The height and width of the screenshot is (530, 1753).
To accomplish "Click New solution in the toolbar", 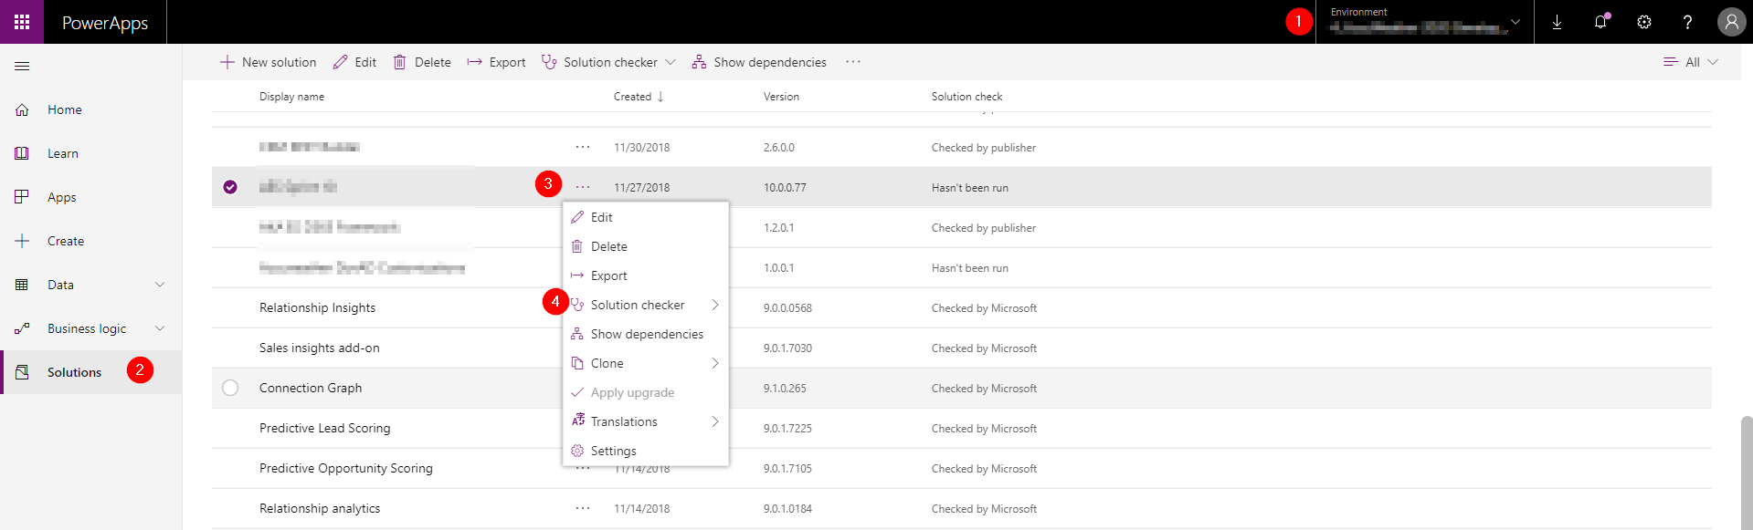I will pyautogui.click(x=269, y=62).
